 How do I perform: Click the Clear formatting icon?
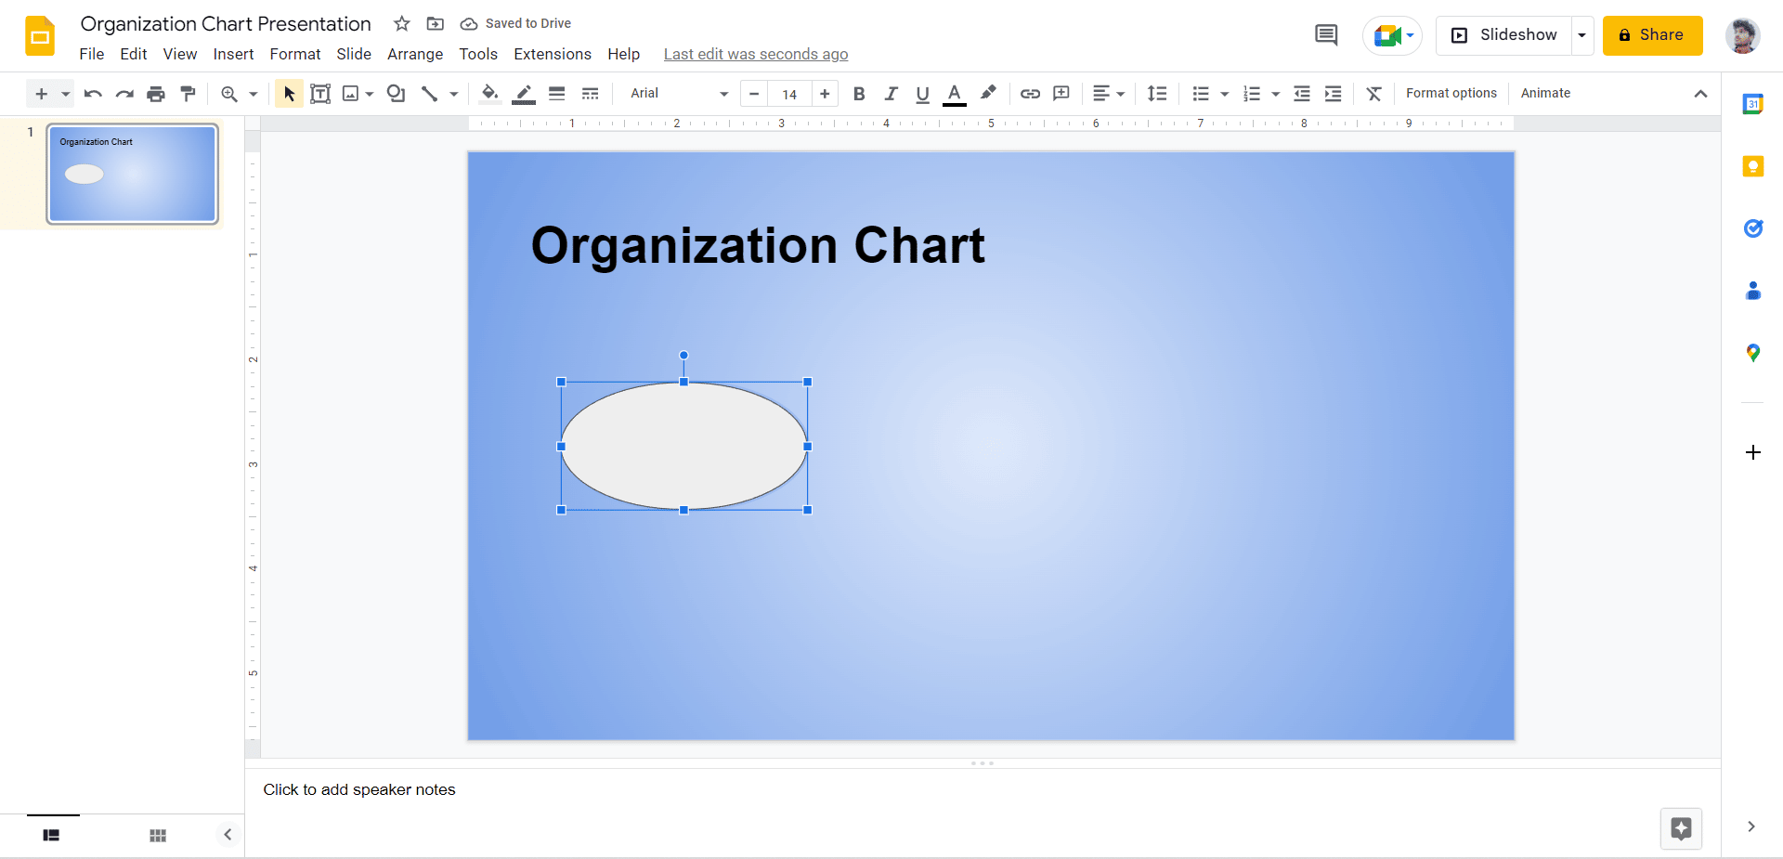(1373, 93)
